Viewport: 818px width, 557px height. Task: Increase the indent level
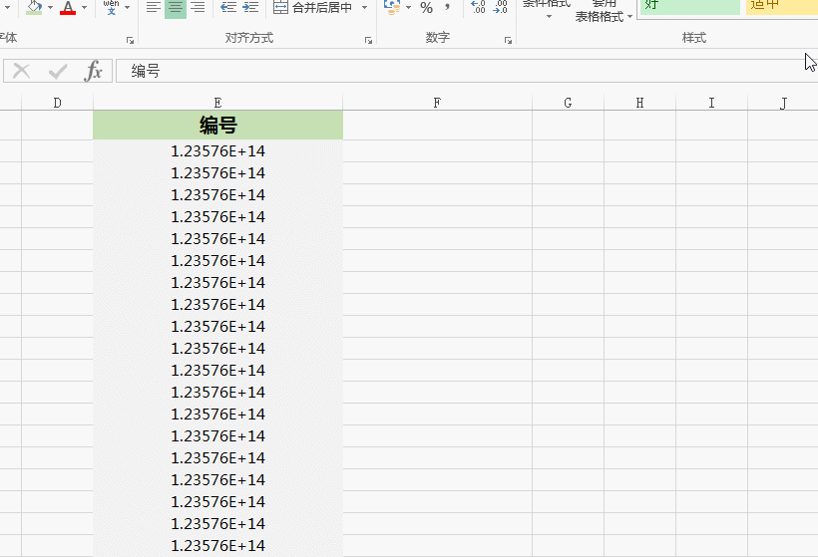(x=250, y=7)
